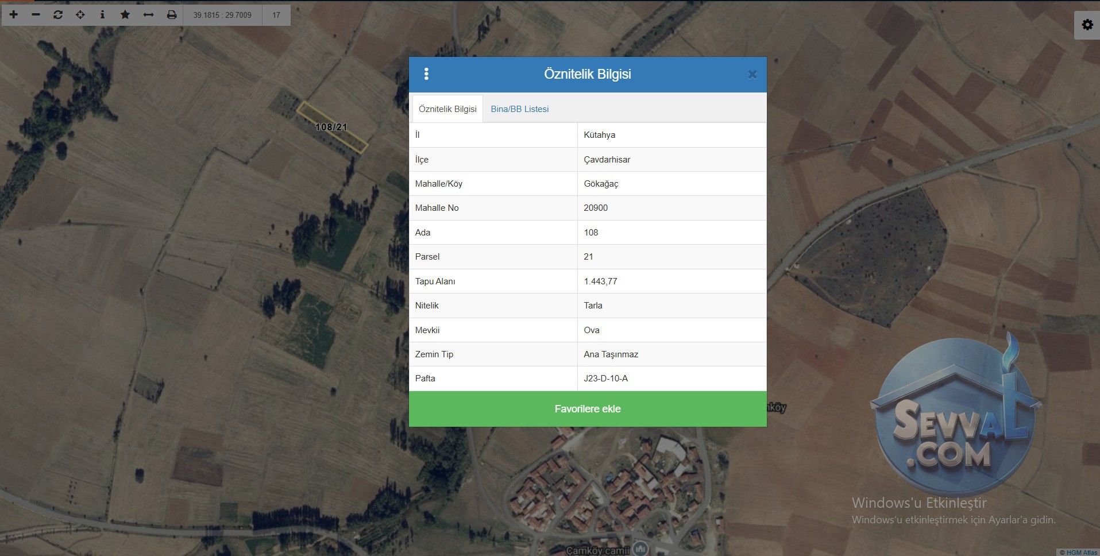
Task: Select the Mevkii value Ova
Action: 671,330
